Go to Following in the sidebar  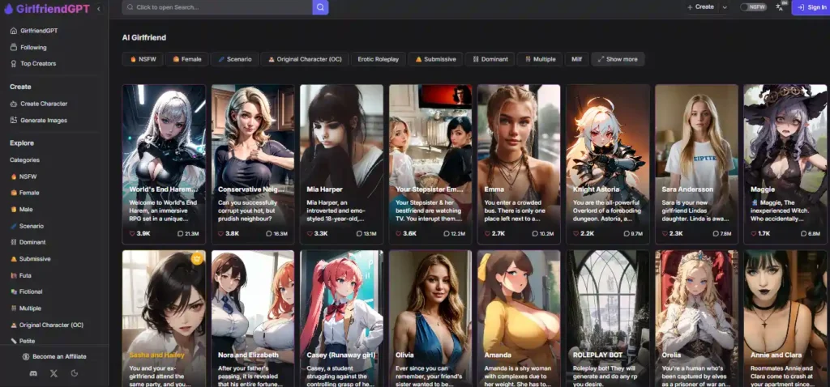(x=28, y=47)
